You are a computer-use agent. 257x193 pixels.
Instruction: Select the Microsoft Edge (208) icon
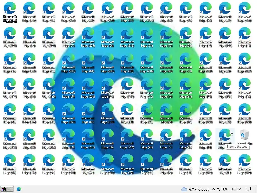107,12
